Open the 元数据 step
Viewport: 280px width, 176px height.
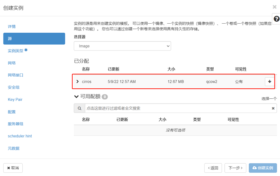pyautogui.click(x=14, y=148)
